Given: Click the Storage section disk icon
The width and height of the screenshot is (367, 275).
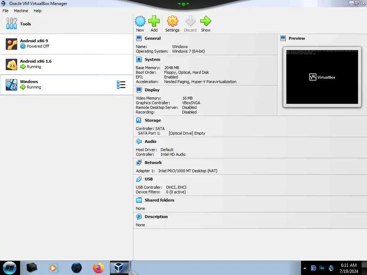Looking at the screenshot, I should tap(139, 120).
